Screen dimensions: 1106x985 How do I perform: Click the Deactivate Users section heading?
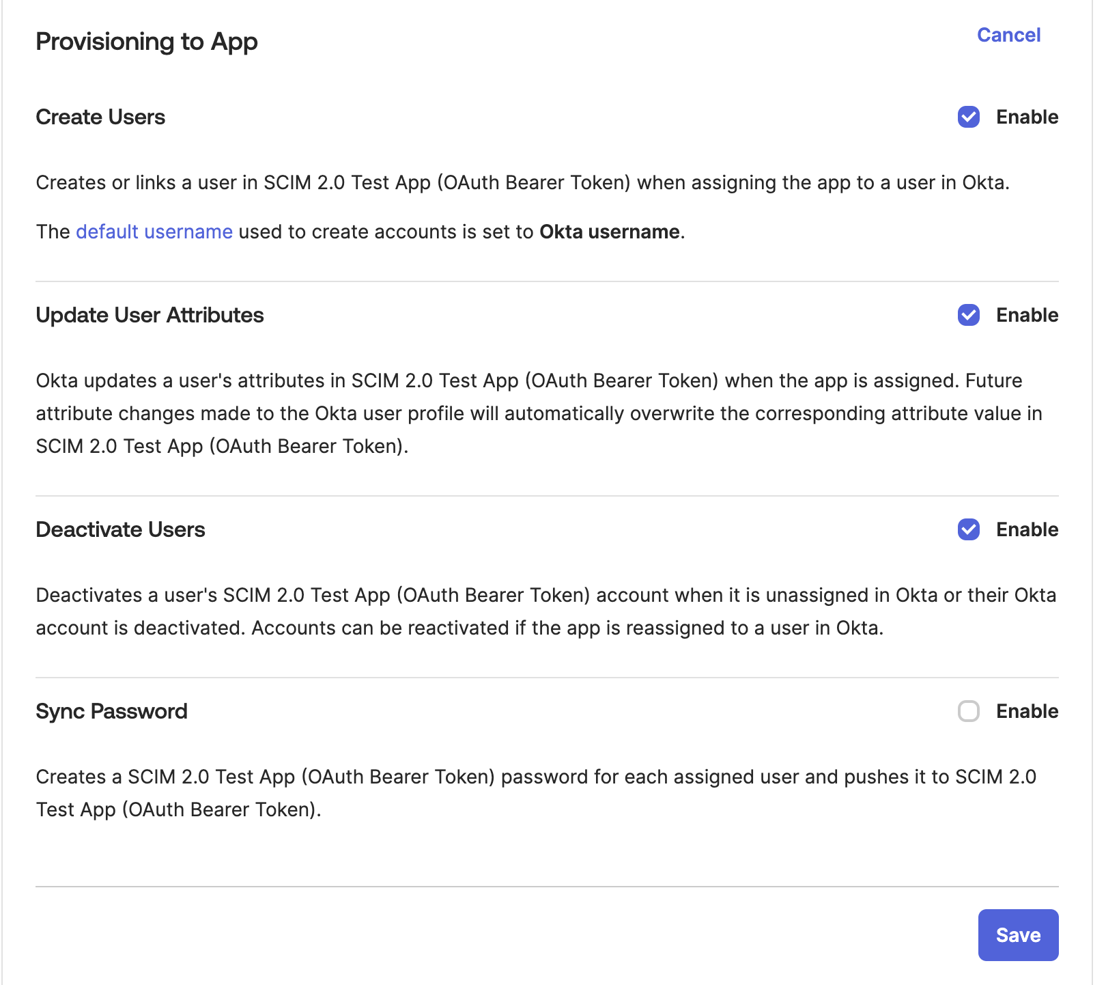(120, 530)
